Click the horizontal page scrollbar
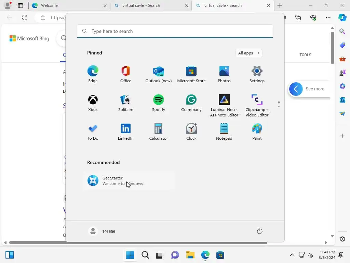This screenshot has height=263, width=350. click(x=138, y=243)
